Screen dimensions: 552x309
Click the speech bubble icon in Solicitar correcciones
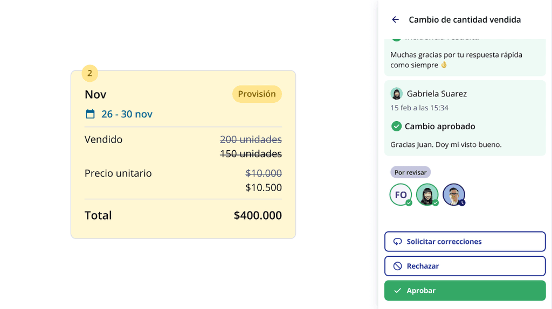pyautogui.click(x=398, y=242)
